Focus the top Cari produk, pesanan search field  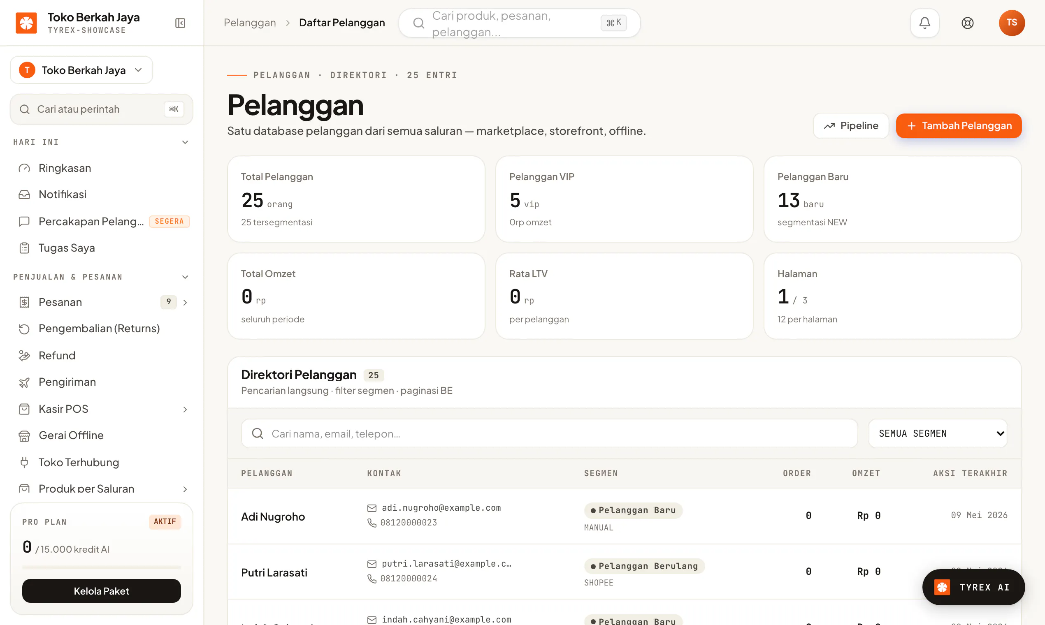point(519,23)
